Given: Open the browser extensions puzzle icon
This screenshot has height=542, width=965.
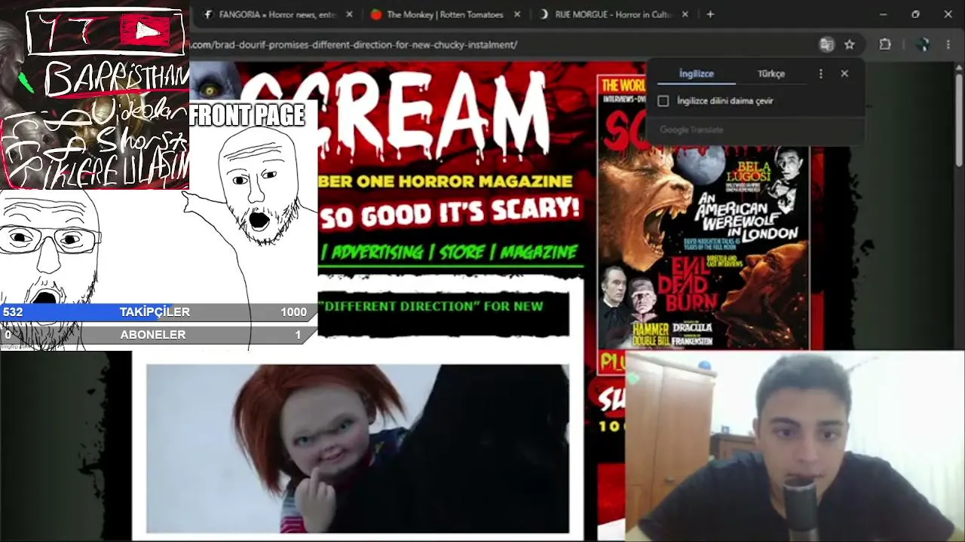Looking at the screenshot, I should pos(885,44).
